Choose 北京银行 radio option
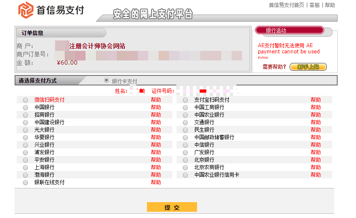The image size is (356, 218). coord(185,160)
